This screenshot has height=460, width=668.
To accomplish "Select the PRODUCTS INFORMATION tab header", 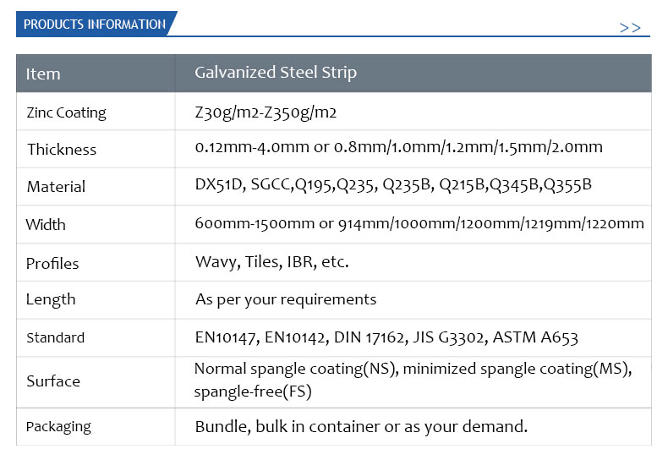I will pyautogui.click(x=95, y=24).
